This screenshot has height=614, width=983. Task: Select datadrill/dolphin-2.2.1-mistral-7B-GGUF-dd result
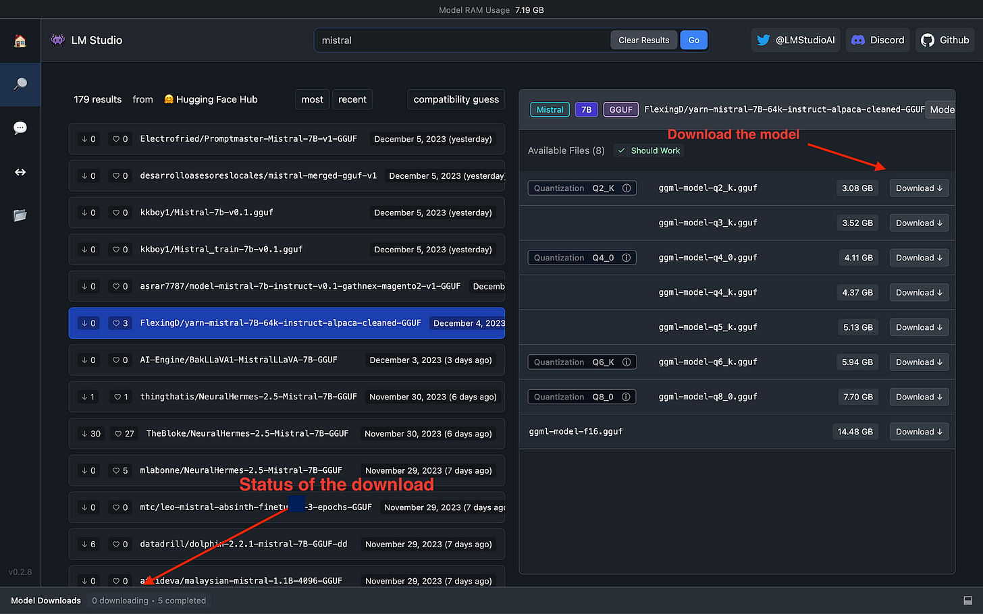tap(287, 544)
